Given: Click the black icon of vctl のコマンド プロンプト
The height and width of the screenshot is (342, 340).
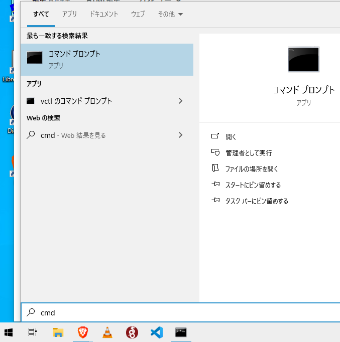Looking at the screenshot, I should pyautogui.click(x=30, y=101).
